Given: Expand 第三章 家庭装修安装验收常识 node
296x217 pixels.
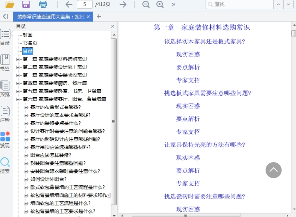Looking at the screenshot, I should tap(18, 75).
